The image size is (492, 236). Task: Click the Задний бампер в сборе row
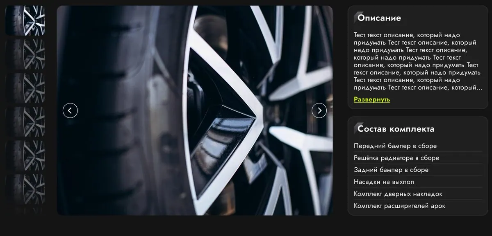[x=418, y=170]
